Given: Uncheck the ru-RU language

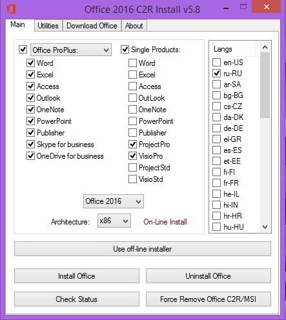Looking at the screenshot, I should [216, 73].
